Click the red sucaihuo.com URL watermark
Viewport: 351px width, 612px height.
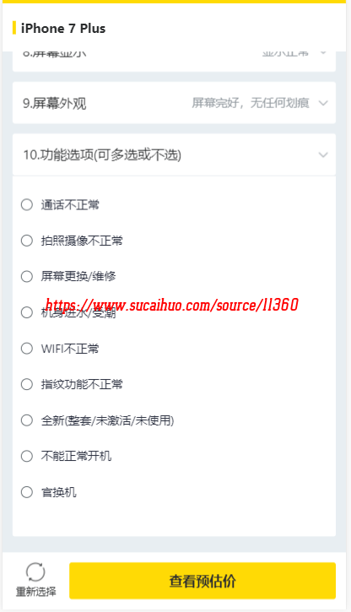(172, 305)
